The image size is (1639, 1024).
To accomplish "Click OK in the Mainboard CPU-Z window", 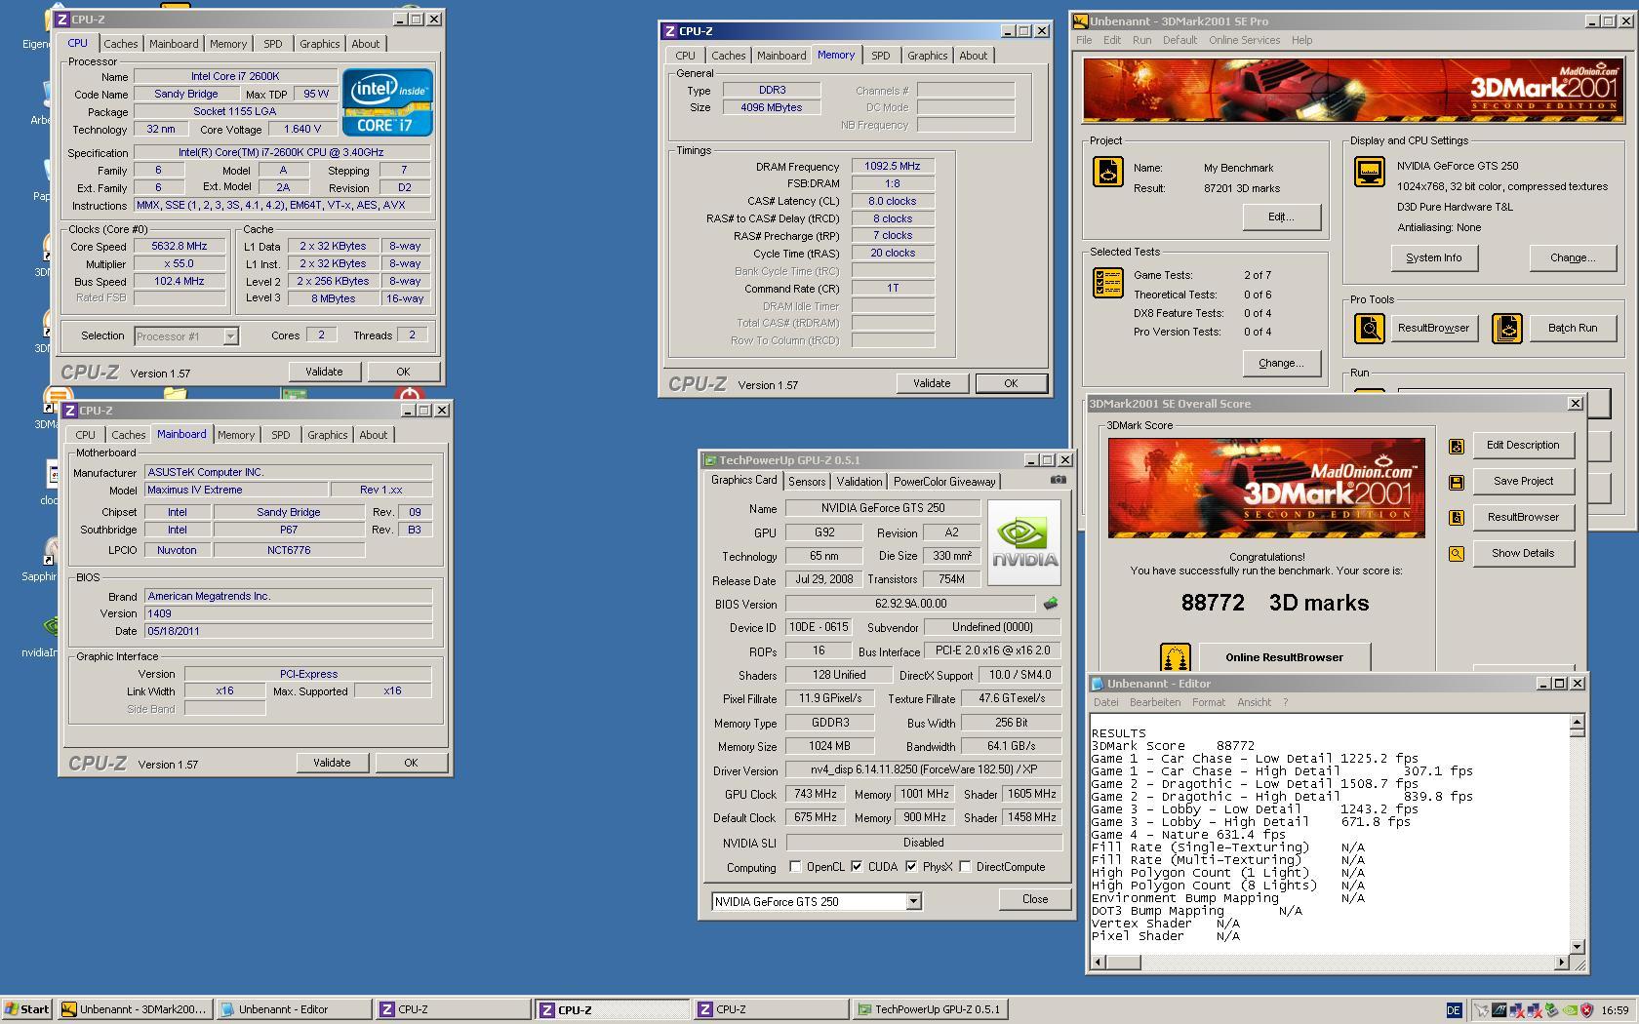I will click(x=411, y=764).
